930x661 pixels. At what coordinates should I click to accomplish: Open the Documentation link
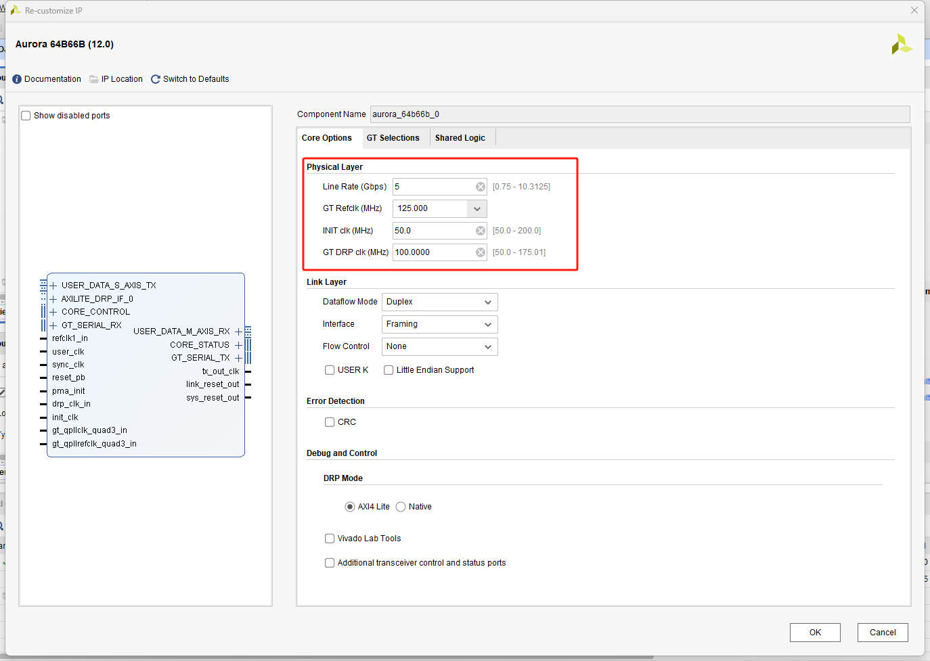pyautogui.click(x=53, y=79)
